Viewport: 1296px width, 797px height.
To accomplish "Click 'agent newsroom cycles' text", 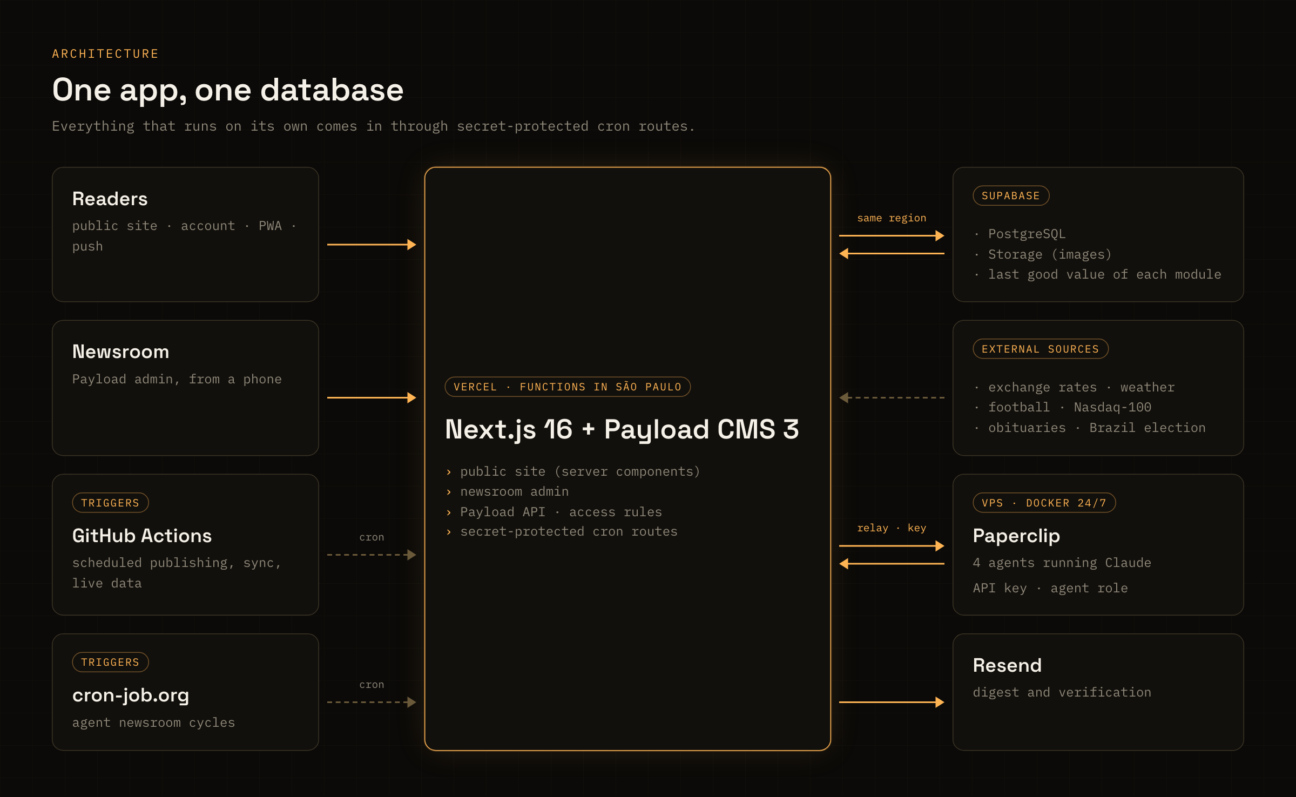I will click(154, 722).
